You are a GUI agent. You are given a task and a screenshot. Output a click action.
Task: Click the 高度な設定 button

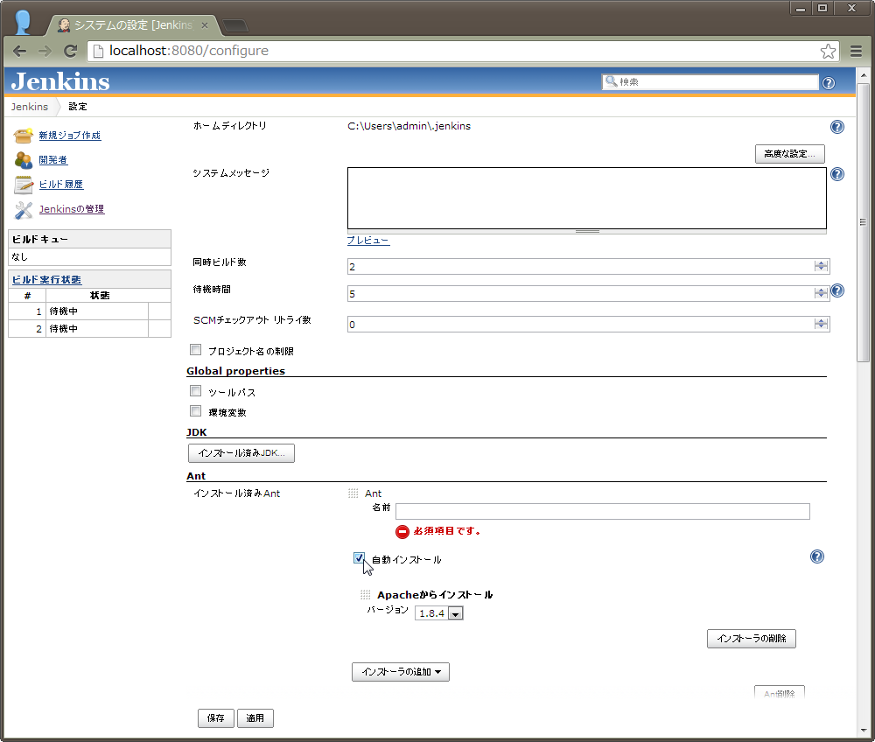point(789,154)
